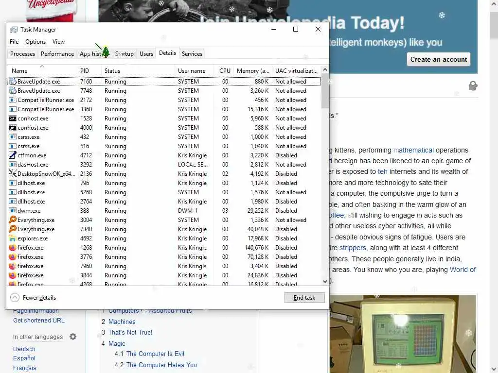This screenshot has width=498, height=373.
Task: Sort by the PID column header
Action: (89, 71)
